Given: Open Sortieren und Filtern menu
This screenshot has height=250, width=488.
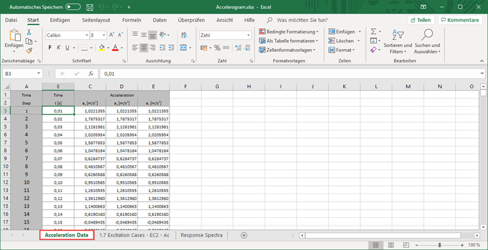Looking at the screenshot, I should [397, 41].
